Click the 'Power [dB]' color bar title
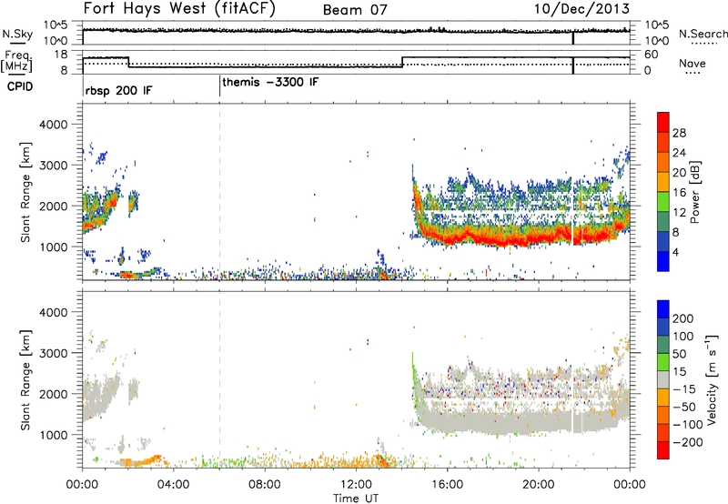 695,192
